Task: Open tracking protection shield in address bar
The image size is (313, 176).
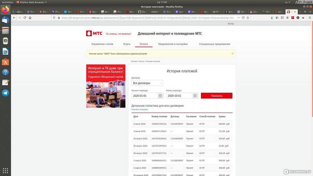Action: [54, 18]
